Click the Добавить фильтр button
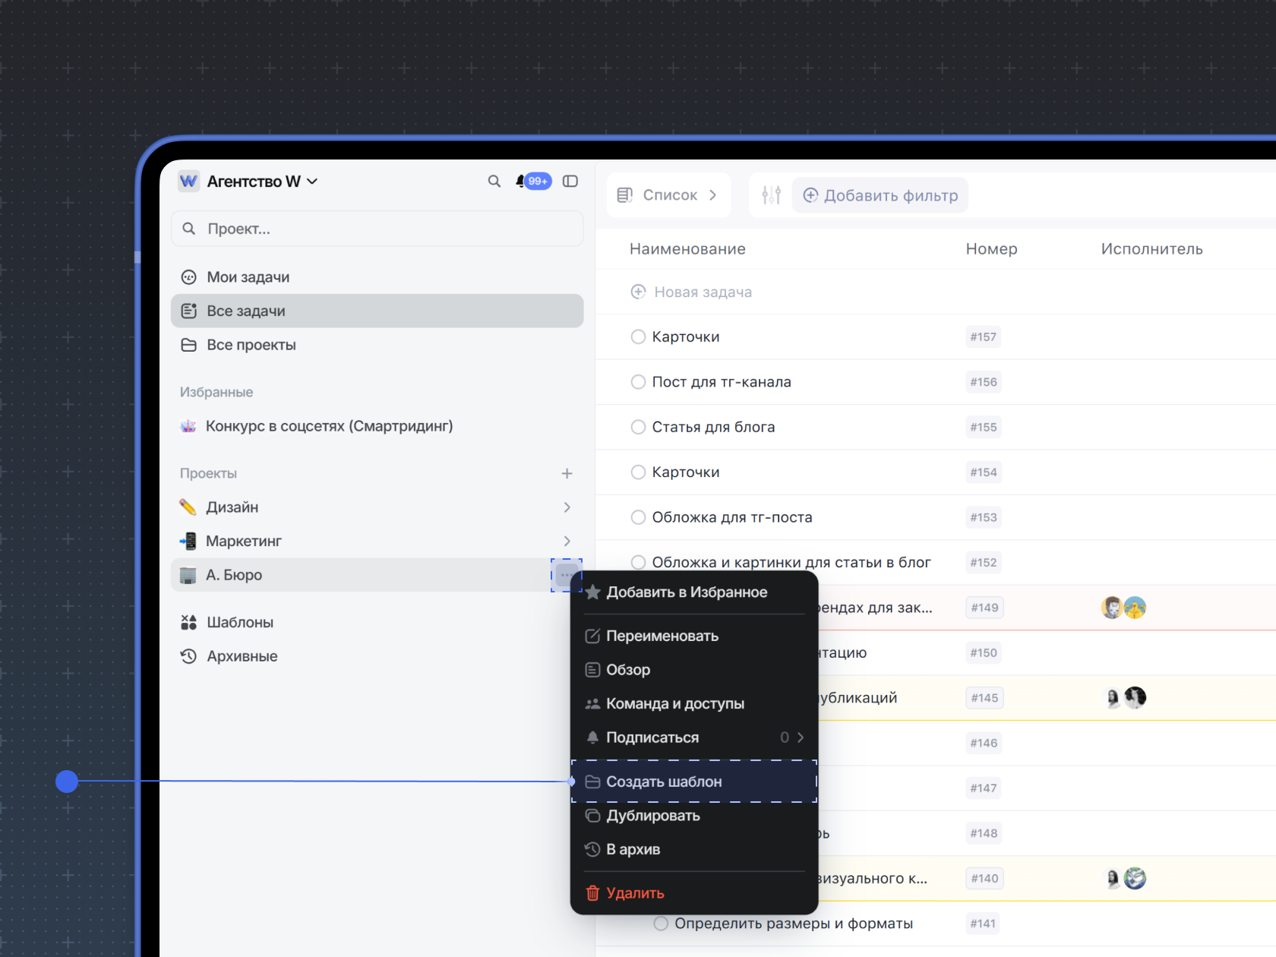 pyautogui.click(x=880, y=195)
